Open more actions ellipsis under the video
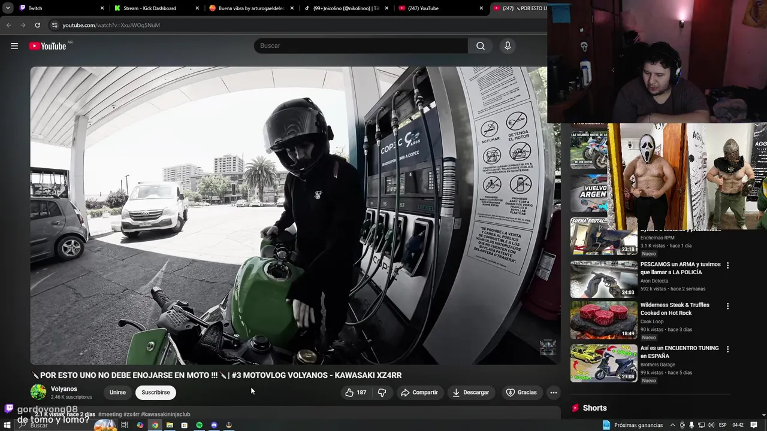The height and width of the screenshot is (431, 767). [x=554, y=393]
